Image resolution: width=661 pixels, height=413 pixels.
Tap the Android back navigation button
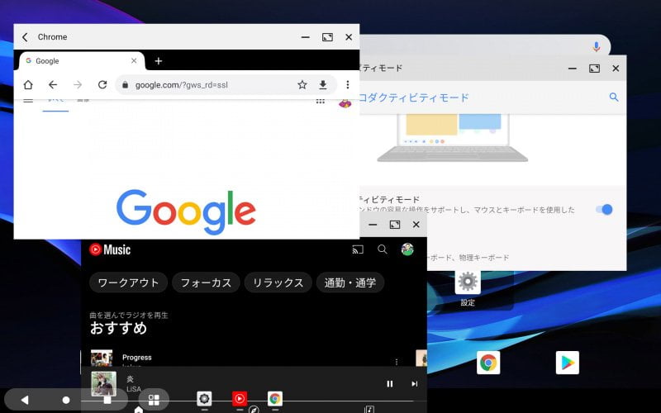pos(25,400)
